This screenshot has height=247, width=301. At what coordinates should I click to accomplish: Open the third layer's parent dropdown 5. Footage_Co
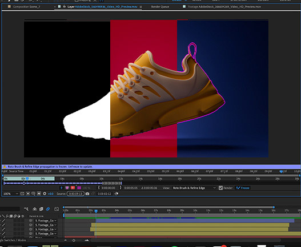pos(46,229)
